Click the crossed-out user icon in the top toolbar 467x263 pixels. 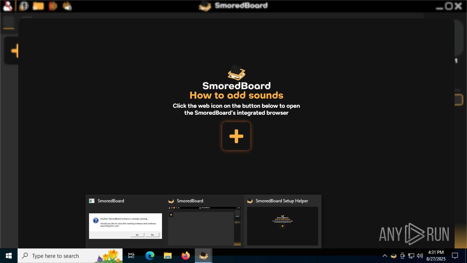tap(8, 6)
